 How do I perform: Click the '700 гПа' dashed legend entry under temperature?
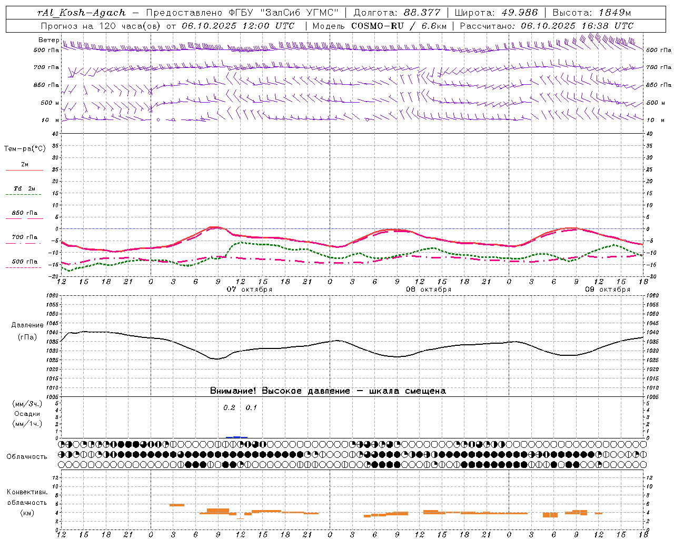coord(25,237)
